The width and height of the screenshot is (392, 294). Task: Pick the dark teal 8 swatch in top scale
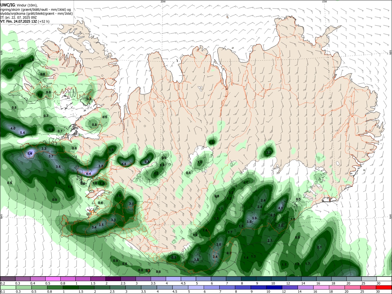coord(248,279)
